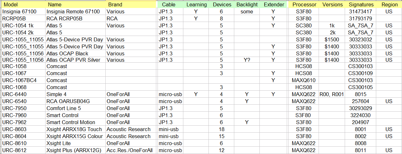Select the 'Y?' backlight cell
Image resolution: width=402 pixels, height=154 pixels.
(x=247, y=60)
